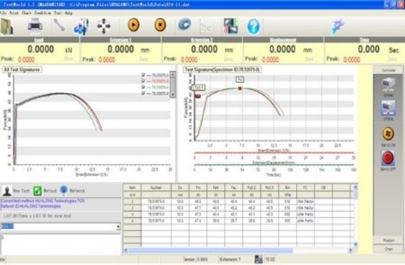Click the red Servo OFF button
This screenshot has height=265, width=405.
(x=388, y=158)
